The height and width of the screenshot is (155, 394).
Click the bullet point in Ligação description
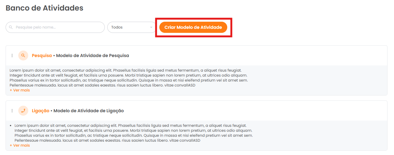pos(11,126)
